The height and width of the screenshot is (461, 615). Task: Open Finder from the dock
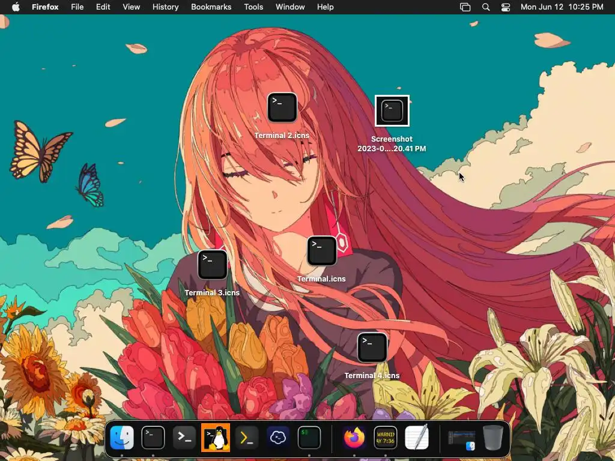click(122, 438)
